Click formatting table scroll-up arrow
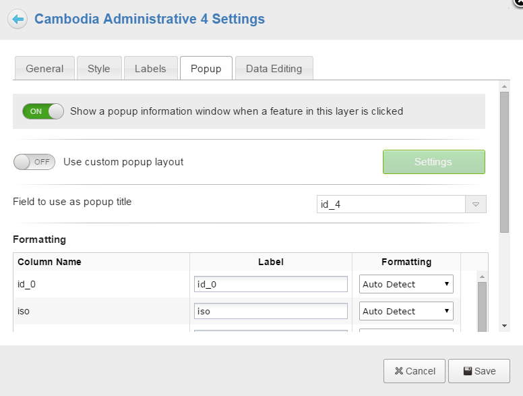523x396 pixels. pos(482,277)
